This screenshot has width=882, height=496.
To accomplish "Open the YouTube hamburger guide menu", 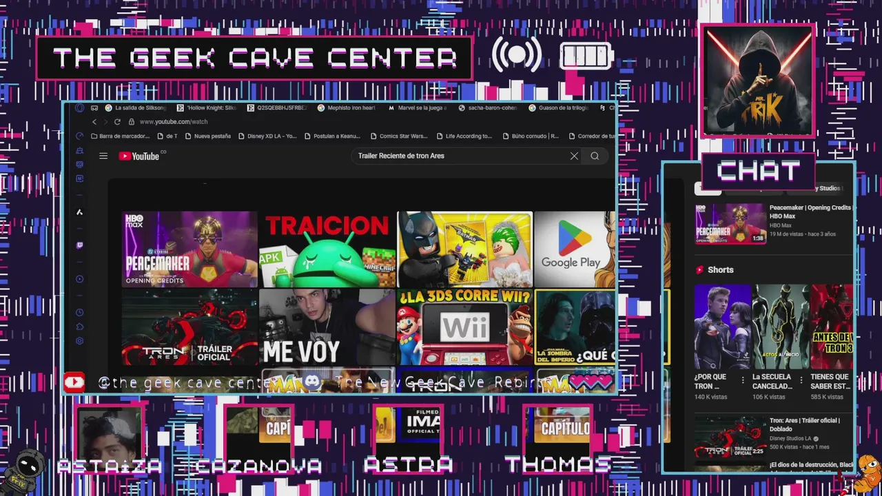I will coord(103,156).
